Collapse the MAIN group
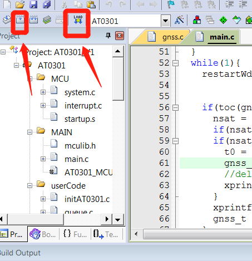252x261 pixels. pos(29,132)
